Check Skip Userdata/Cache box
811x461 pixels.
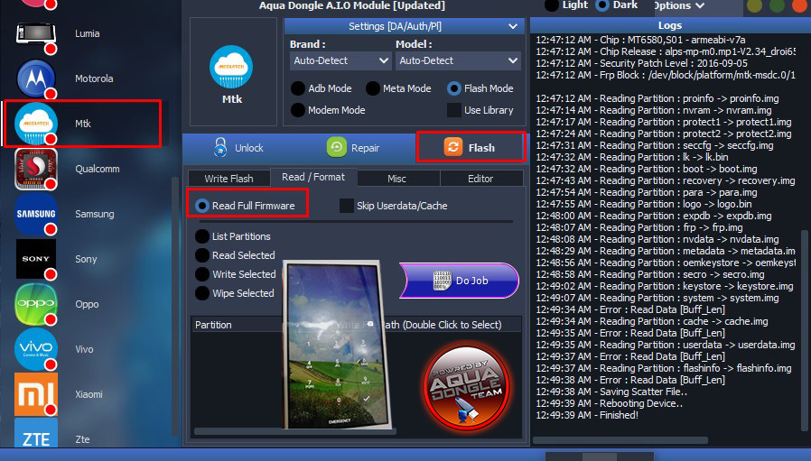pos(346,206)
